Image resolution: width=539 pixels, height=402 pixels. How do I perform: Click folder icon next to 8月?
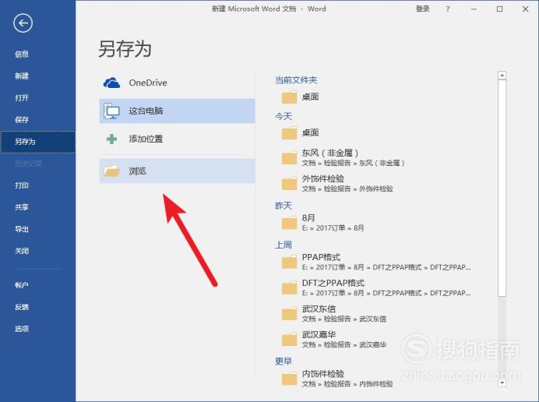(289, 223)
